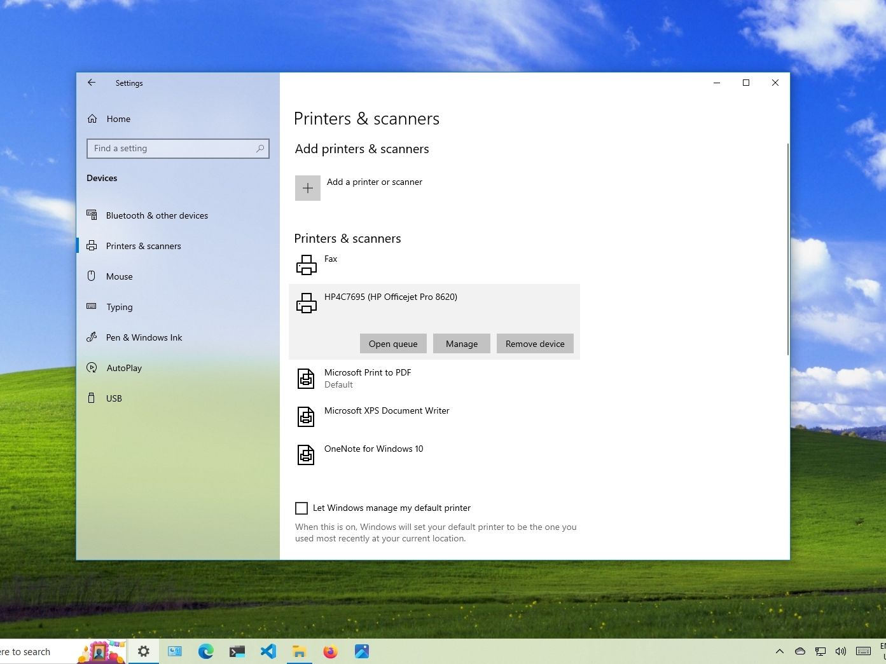
Task: Click the Settings gear in taskbar
Action: tap(144, 651)
